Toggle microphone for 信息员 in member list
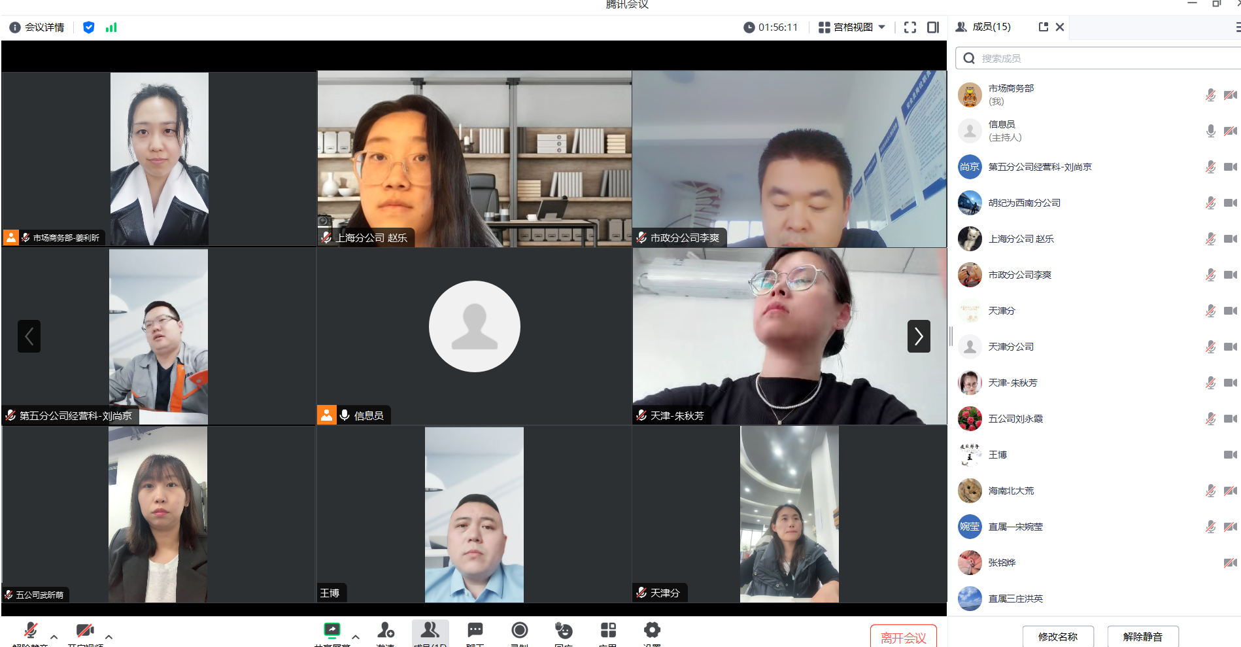This screenshot has width=1241, height=647. (x=1211, y=131)
